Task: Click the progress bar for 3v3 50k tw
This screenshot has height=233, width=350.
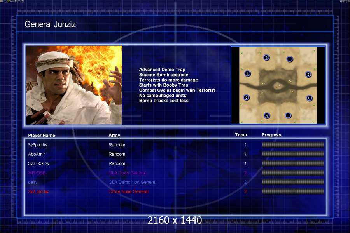Action: [293, 163]
